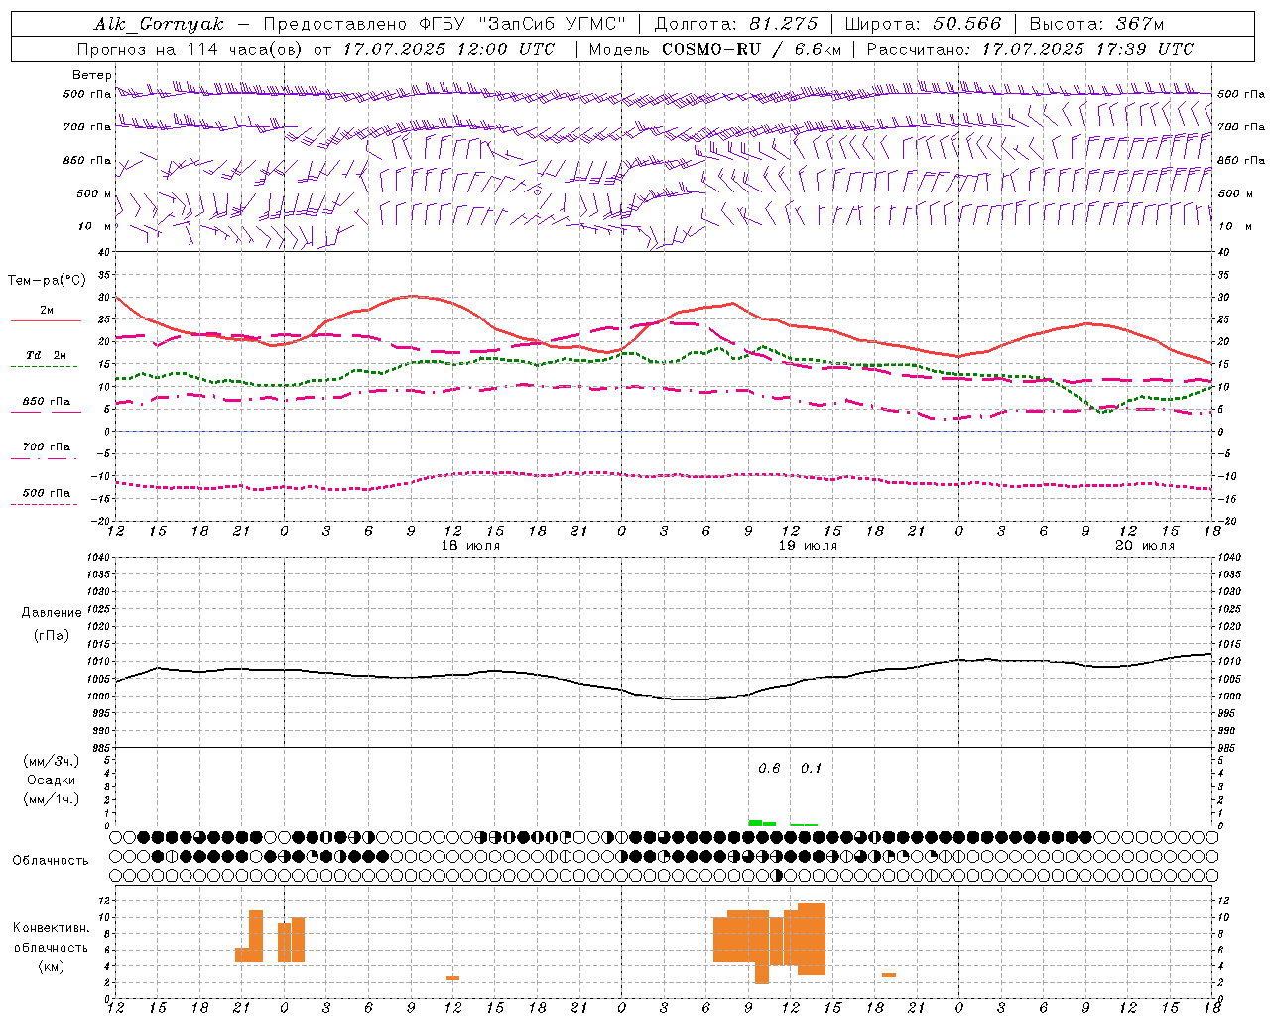Click the 'Облачность' cloud cover label

[51, 861]
